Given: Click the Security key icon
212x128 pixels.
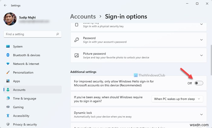Looking at the screenshot, I should [77, 25].
